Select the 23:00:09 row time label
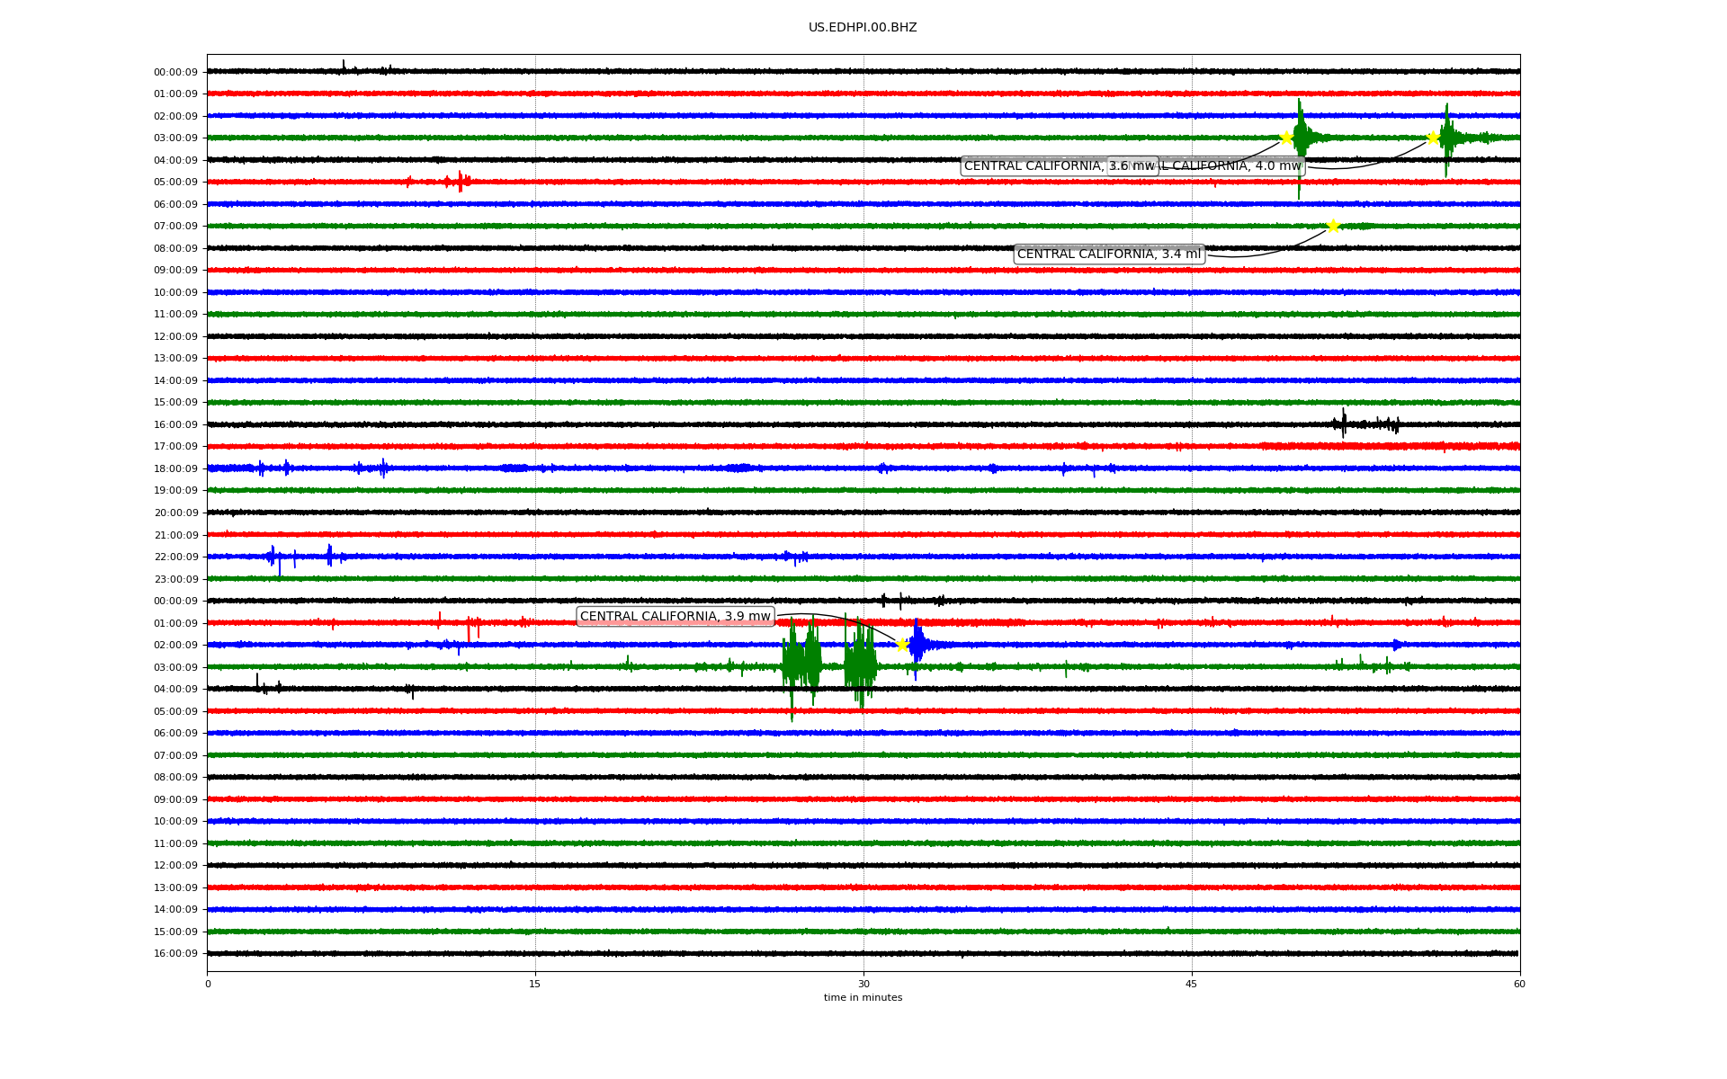The height and width of the screenshot is (1079, 1727). point(175,579)
